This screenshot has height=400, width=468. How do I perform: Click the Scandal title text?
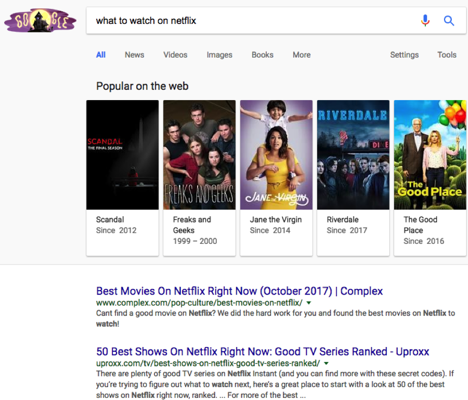(x=110, y=219)
